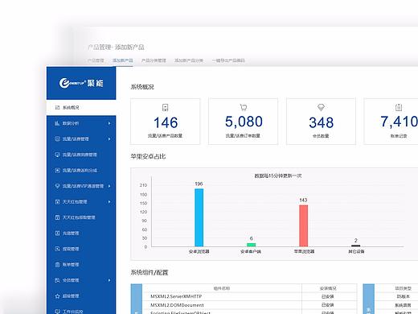Click the 系统概况 sidebar icon
418x314 pixels.
[x=57, y=108]
